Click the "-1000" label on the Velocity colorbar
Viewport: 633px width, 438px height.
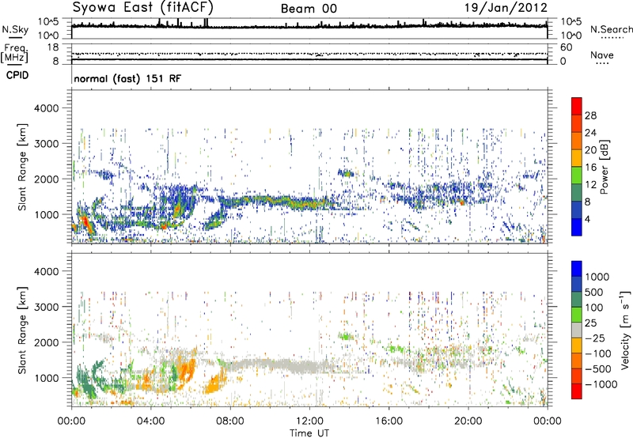tap(601, 384)
